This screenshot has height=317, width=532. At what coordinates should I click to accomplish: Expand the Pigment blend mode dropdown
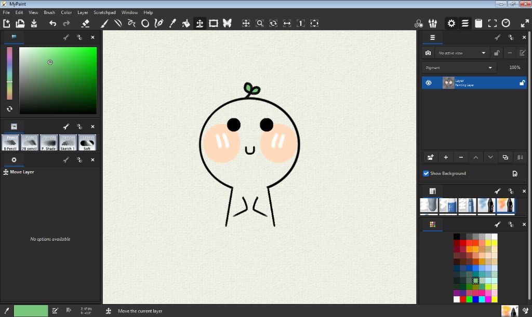click(x=459, y=68)
